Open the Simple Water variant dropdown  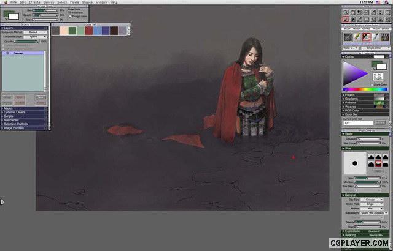(x=376, y=48)
